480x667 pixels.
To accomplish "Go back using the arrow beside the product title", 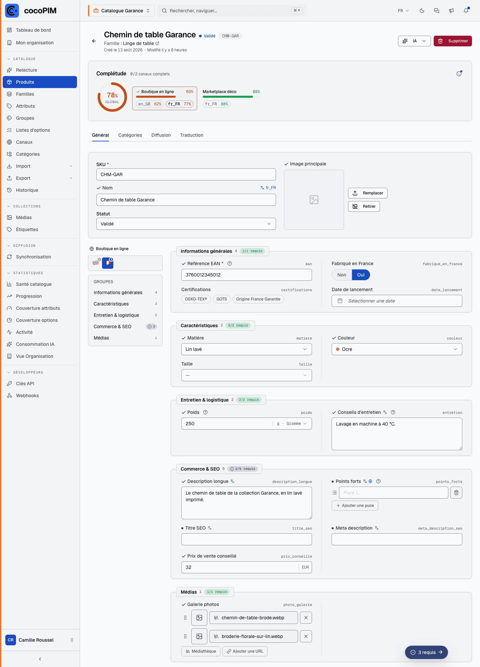I will pos(94,41).
